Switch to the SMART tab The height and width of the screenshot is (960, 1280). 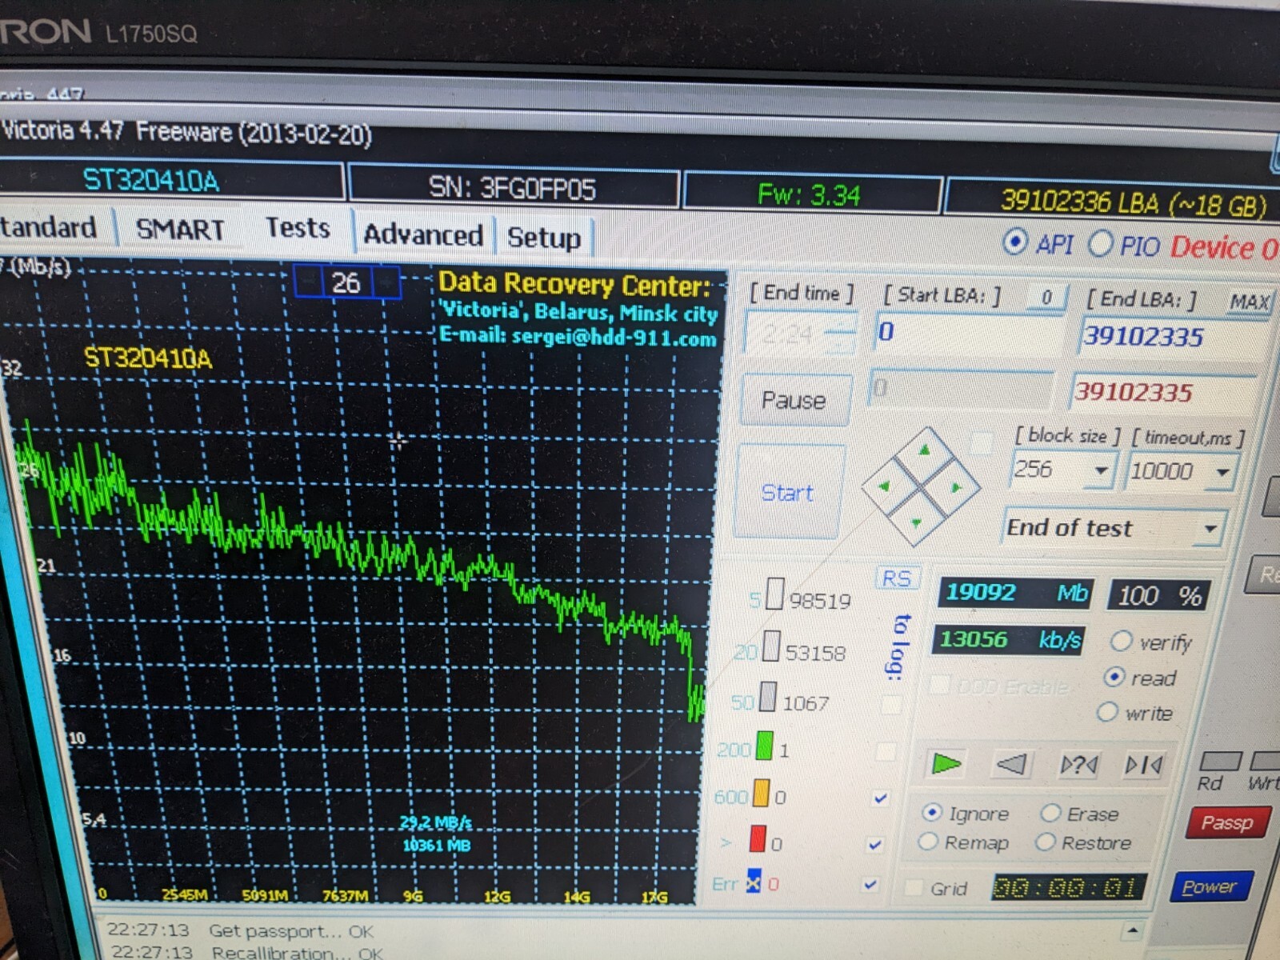point(180,230)
